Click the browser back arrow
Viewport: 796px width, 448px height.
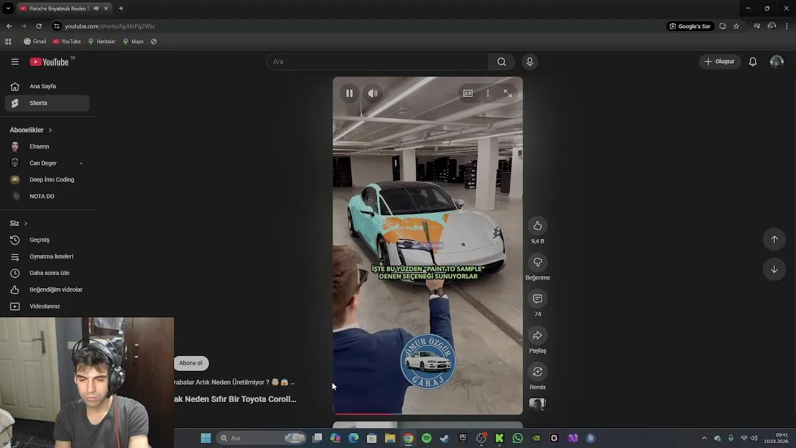point(9,26)
